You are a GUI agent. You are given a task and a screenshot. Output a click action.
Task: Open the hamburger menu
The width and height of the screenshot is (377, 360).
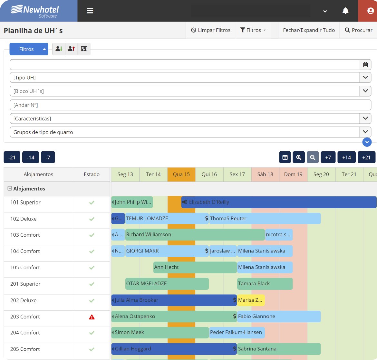pyautogui.click(x=90, y=11)
